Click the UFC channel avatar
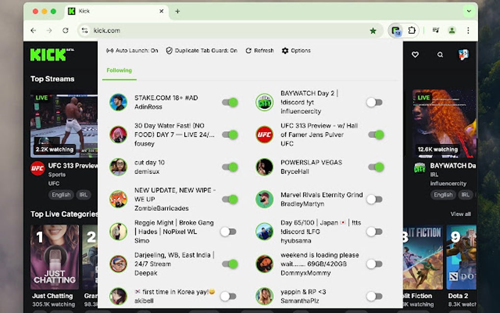Image resolution: width=500 pixels, height=313 pixels. (264, 134)
